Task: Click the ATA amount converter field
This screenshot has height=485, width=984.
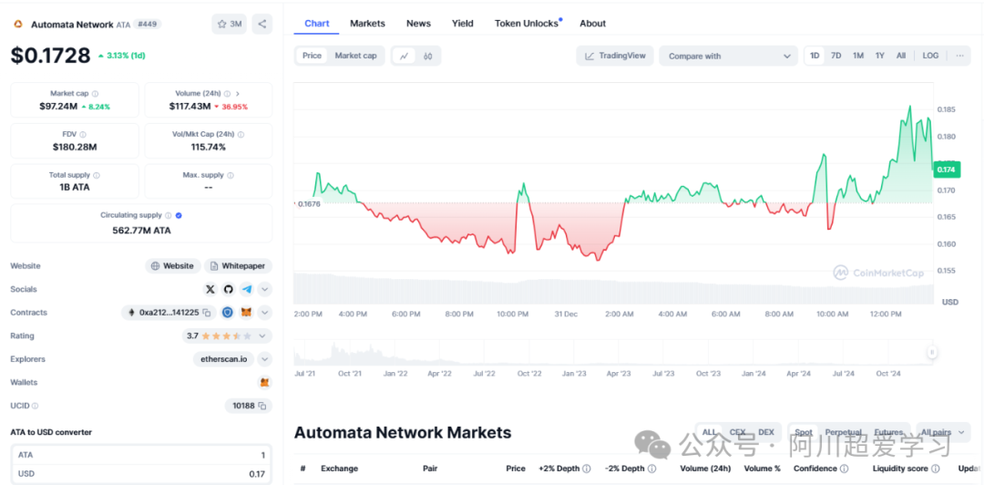Action: [x=141, y=455]
